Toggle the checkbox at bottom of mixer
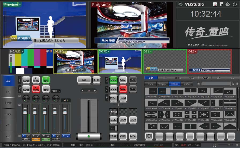 coord(20,136)
